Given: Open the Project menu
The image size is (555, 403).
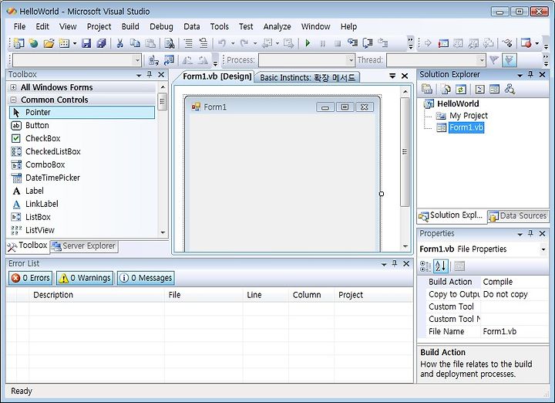Looking at the screenshot, I should coord(99,26).
